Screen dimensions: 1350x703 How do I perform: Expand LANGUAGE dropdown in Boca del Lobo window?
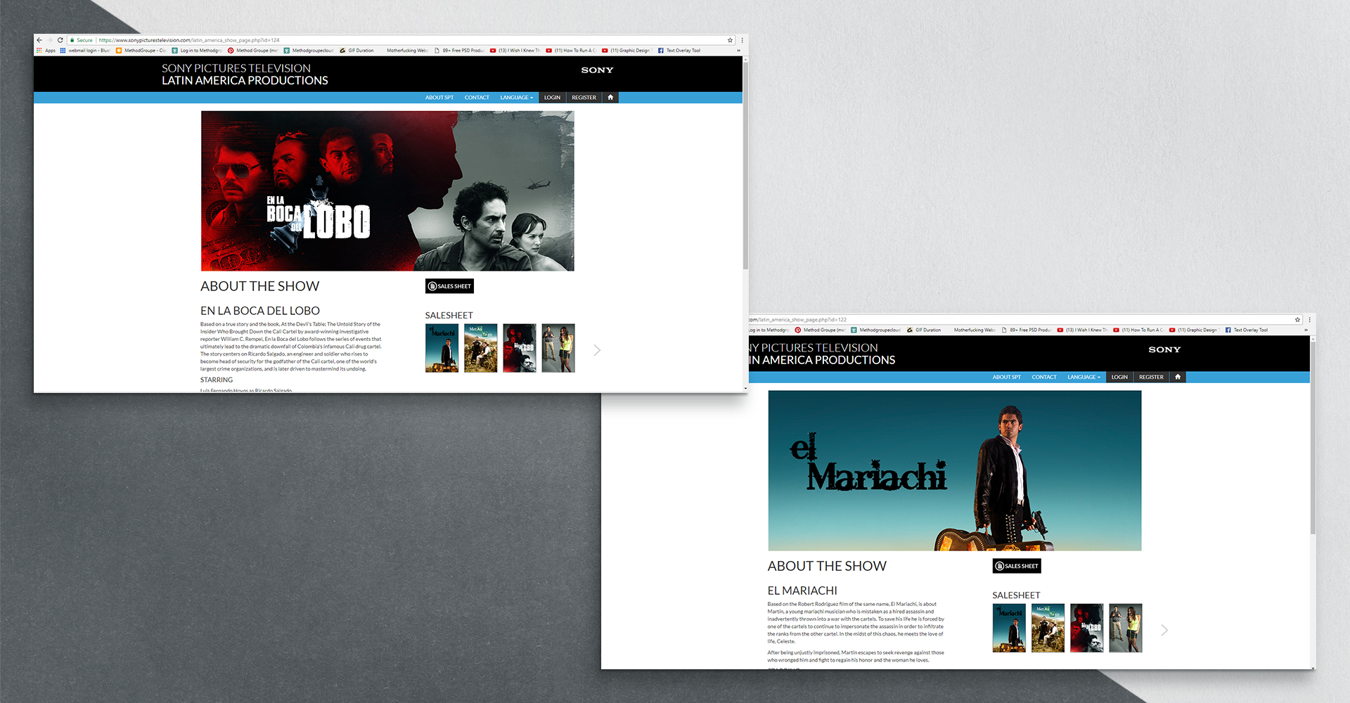pos(517,98)
